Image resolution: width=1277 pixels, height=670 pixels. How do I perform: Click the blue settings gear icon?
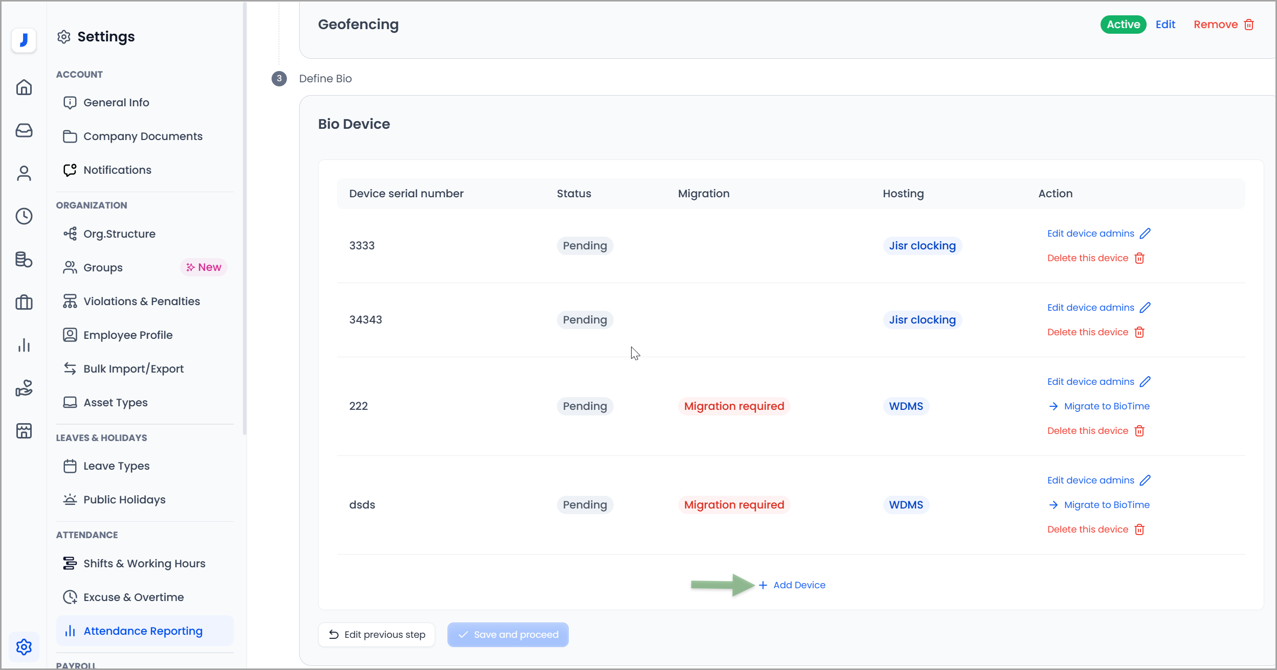click(x=24, y=647)
